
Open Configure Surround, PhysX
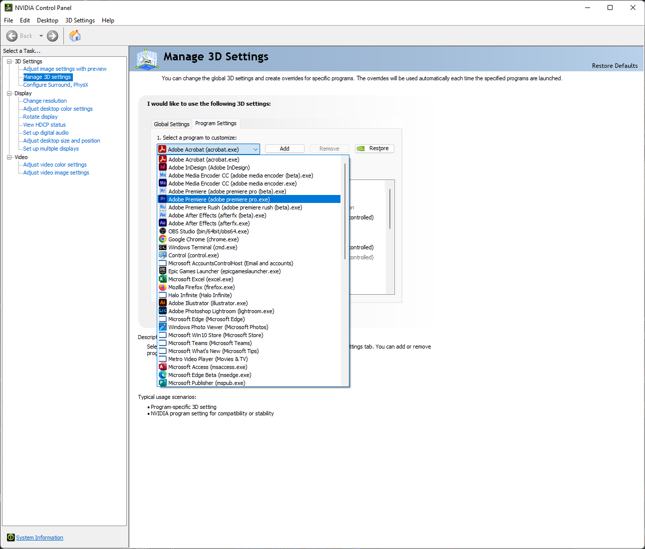(x=55, y=85)
